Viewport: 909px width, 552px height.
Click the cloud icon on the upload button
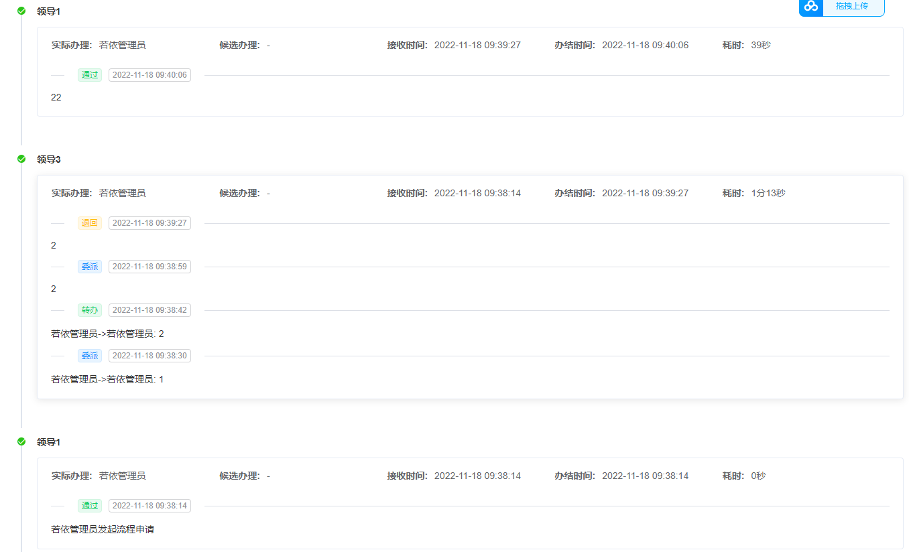[811, 6]
